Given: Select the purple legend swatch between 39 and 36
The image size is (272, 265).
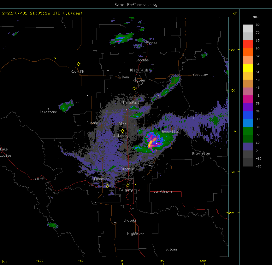Looking at the screenshot, I should (x=248, y=107).
